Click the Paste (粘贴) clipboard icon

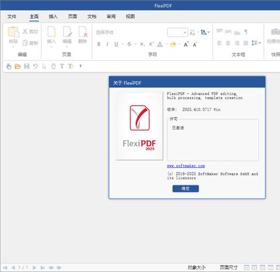(x=13, y=31)
